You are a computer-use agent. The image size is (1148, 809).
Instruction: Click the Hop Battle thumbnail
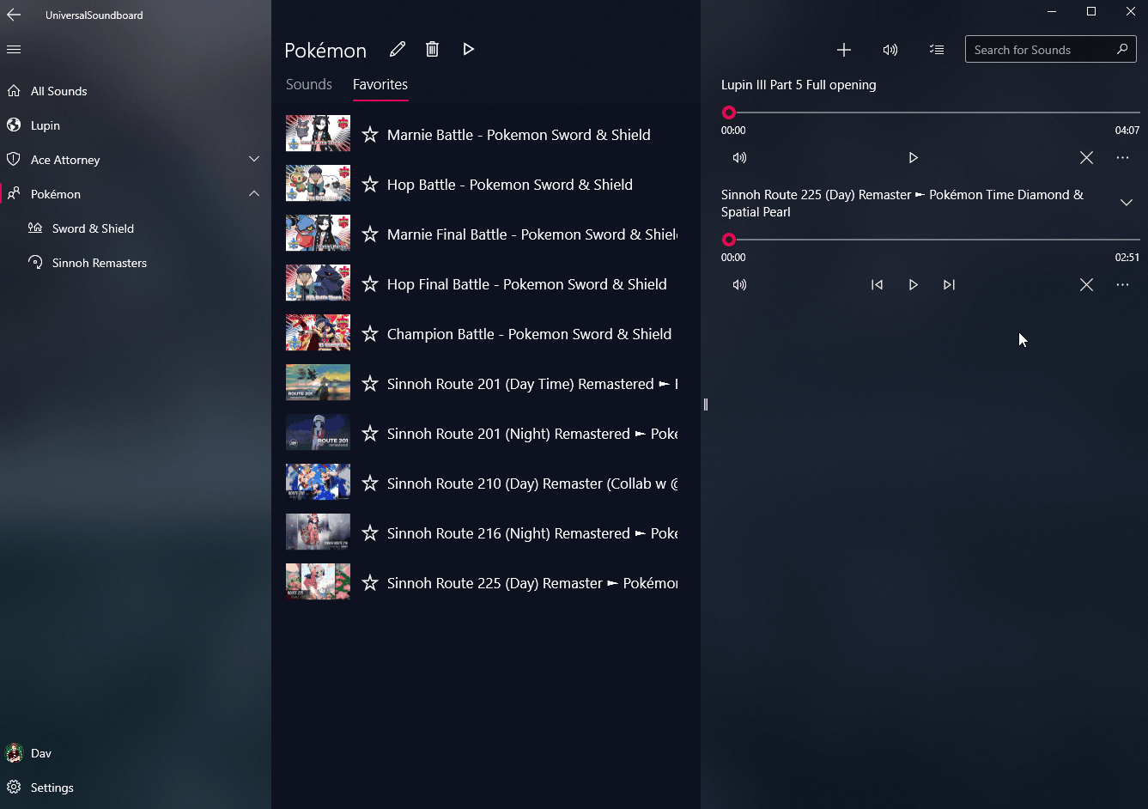(318, 184)
